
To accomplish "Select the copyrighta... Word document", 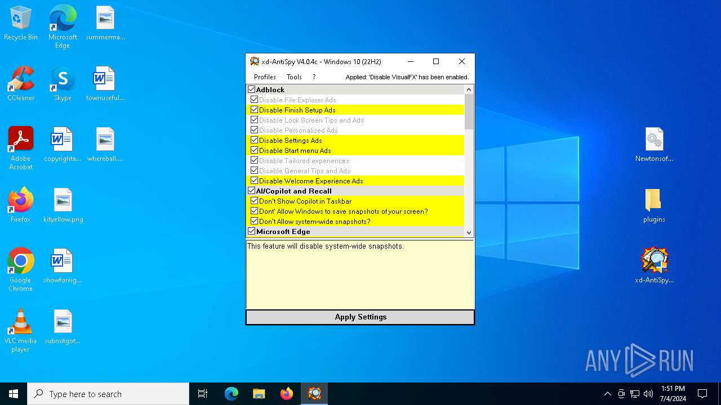I will coord(63,145).
